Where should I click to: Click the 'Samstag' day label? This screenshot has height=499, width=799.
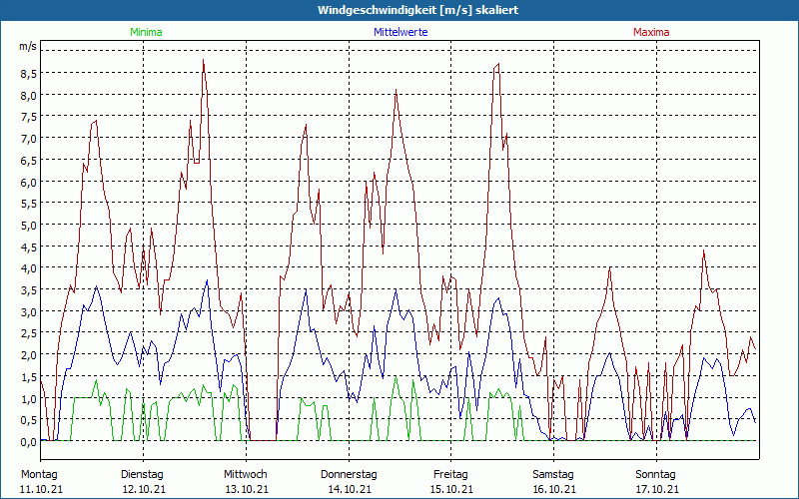click(553, 475)
